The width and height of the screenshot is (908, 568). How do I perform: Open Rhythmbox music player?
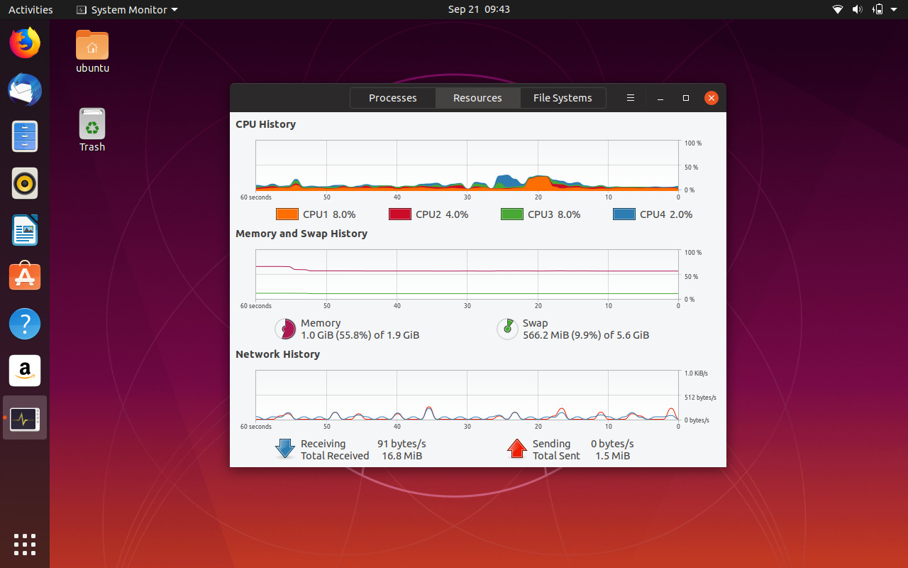coord(24,183)
